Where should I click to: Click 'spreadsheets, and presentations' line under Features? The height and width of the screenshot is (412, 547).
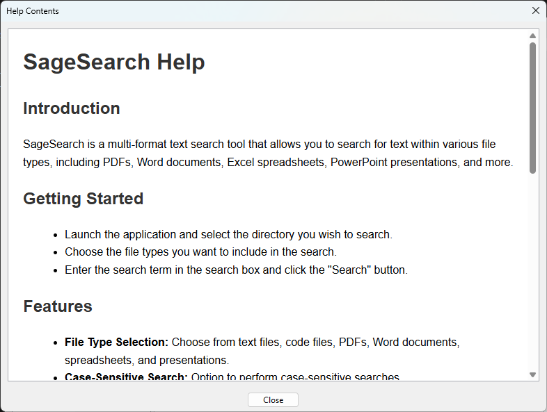(x=146, y=361)
